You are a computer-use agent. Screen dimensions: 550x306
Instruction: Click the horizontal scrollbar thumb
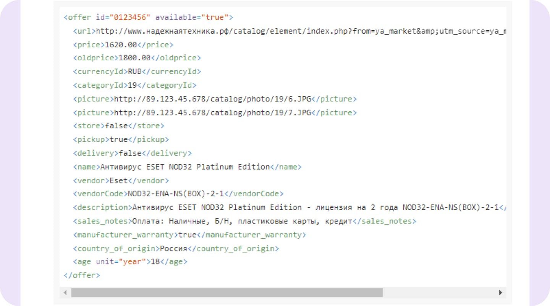click(227, 293)
